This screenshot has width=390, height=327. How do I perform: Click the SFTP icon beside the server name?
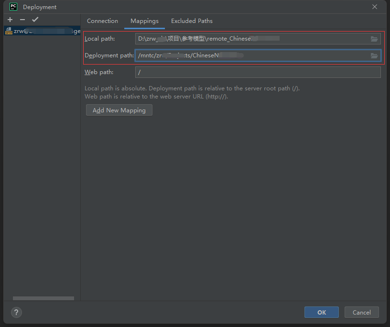click(x=9, y=31)
